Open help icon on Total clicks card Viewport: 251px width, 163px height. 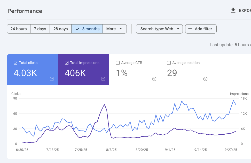(x=52, y=79)
